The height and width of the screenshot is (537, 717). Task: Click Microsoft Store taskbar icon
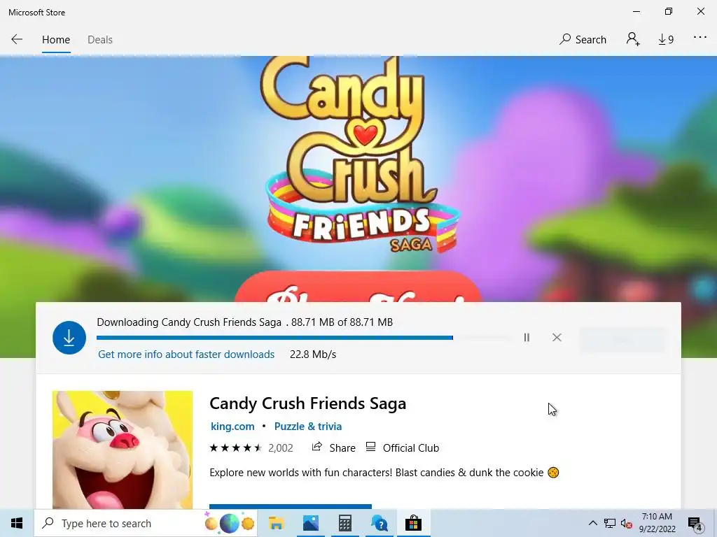413,523
